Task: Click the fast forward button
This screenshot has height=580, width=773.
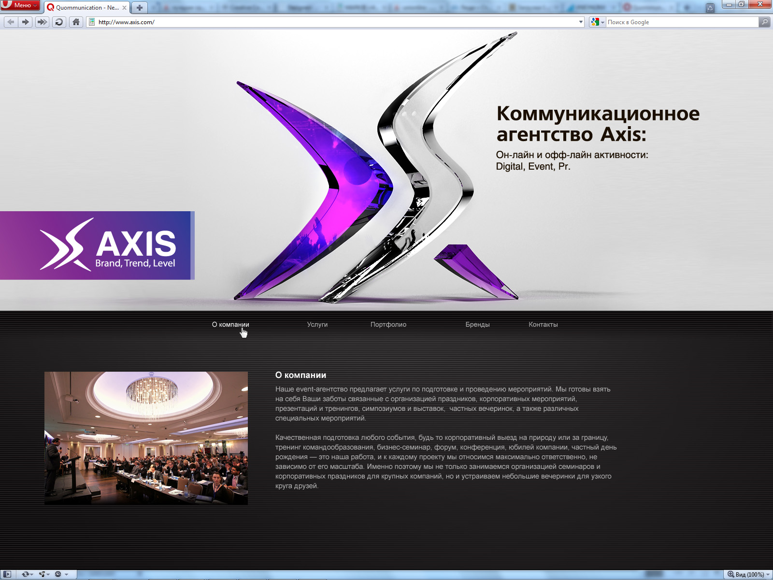Action: click(43, 22)
